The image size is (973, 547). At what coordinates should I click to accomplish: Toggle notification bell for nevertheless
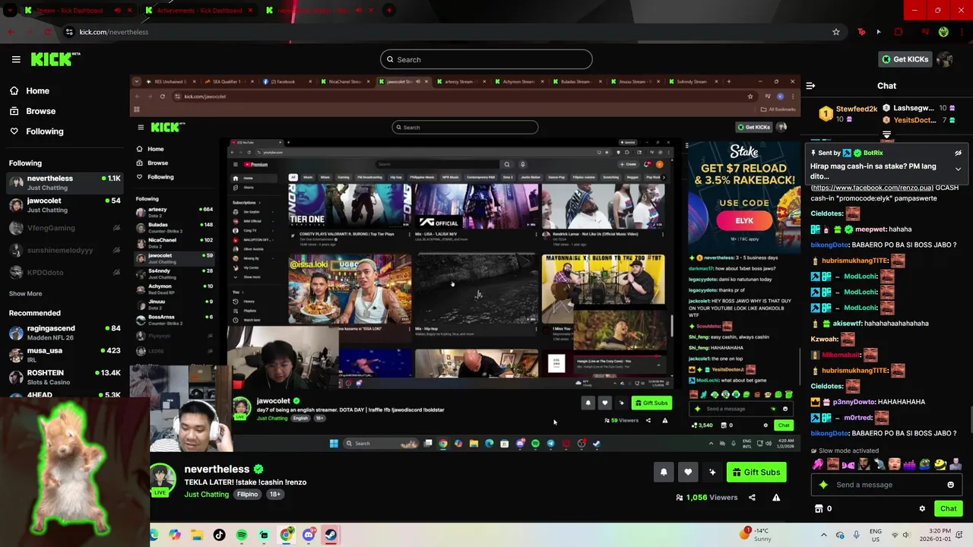point(664,472)
